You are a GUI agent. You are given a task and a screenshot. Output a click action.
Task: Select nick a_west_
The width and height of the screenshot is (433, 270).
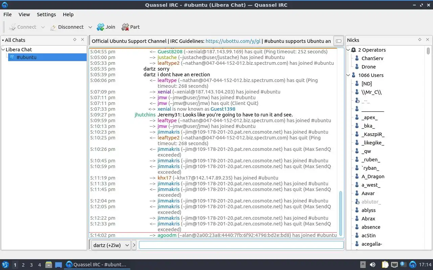[x=371, y=185]
